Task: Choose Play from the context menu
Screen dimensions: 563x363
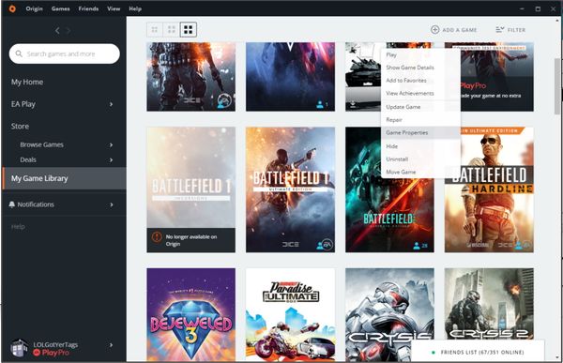Action: point(420,55)
